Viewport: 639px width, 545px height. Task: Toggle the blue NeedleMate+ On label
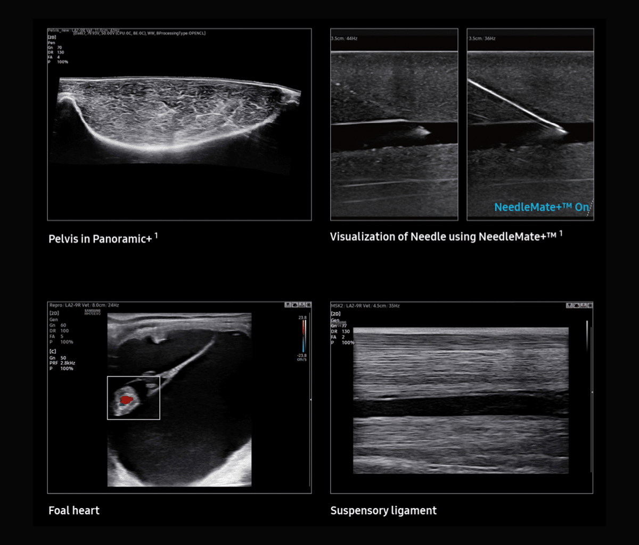pyautogui.click(x=541, y=207)
